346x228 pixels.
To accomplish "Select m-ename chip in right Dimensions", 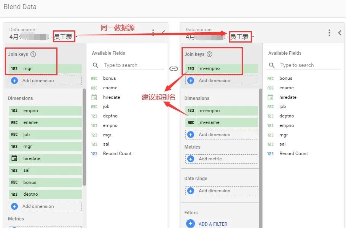I will [x=222, y=122].
